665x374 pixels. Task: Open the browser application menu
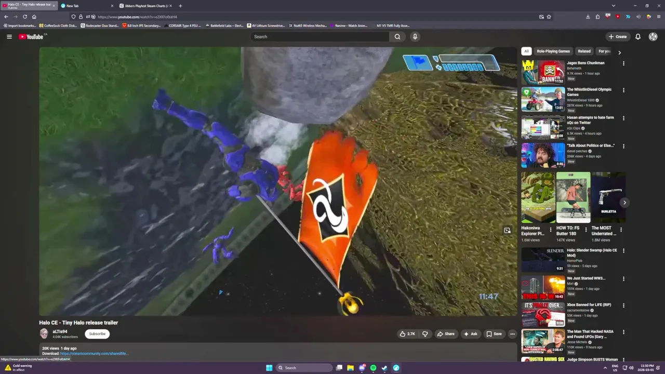pos(658,17)
